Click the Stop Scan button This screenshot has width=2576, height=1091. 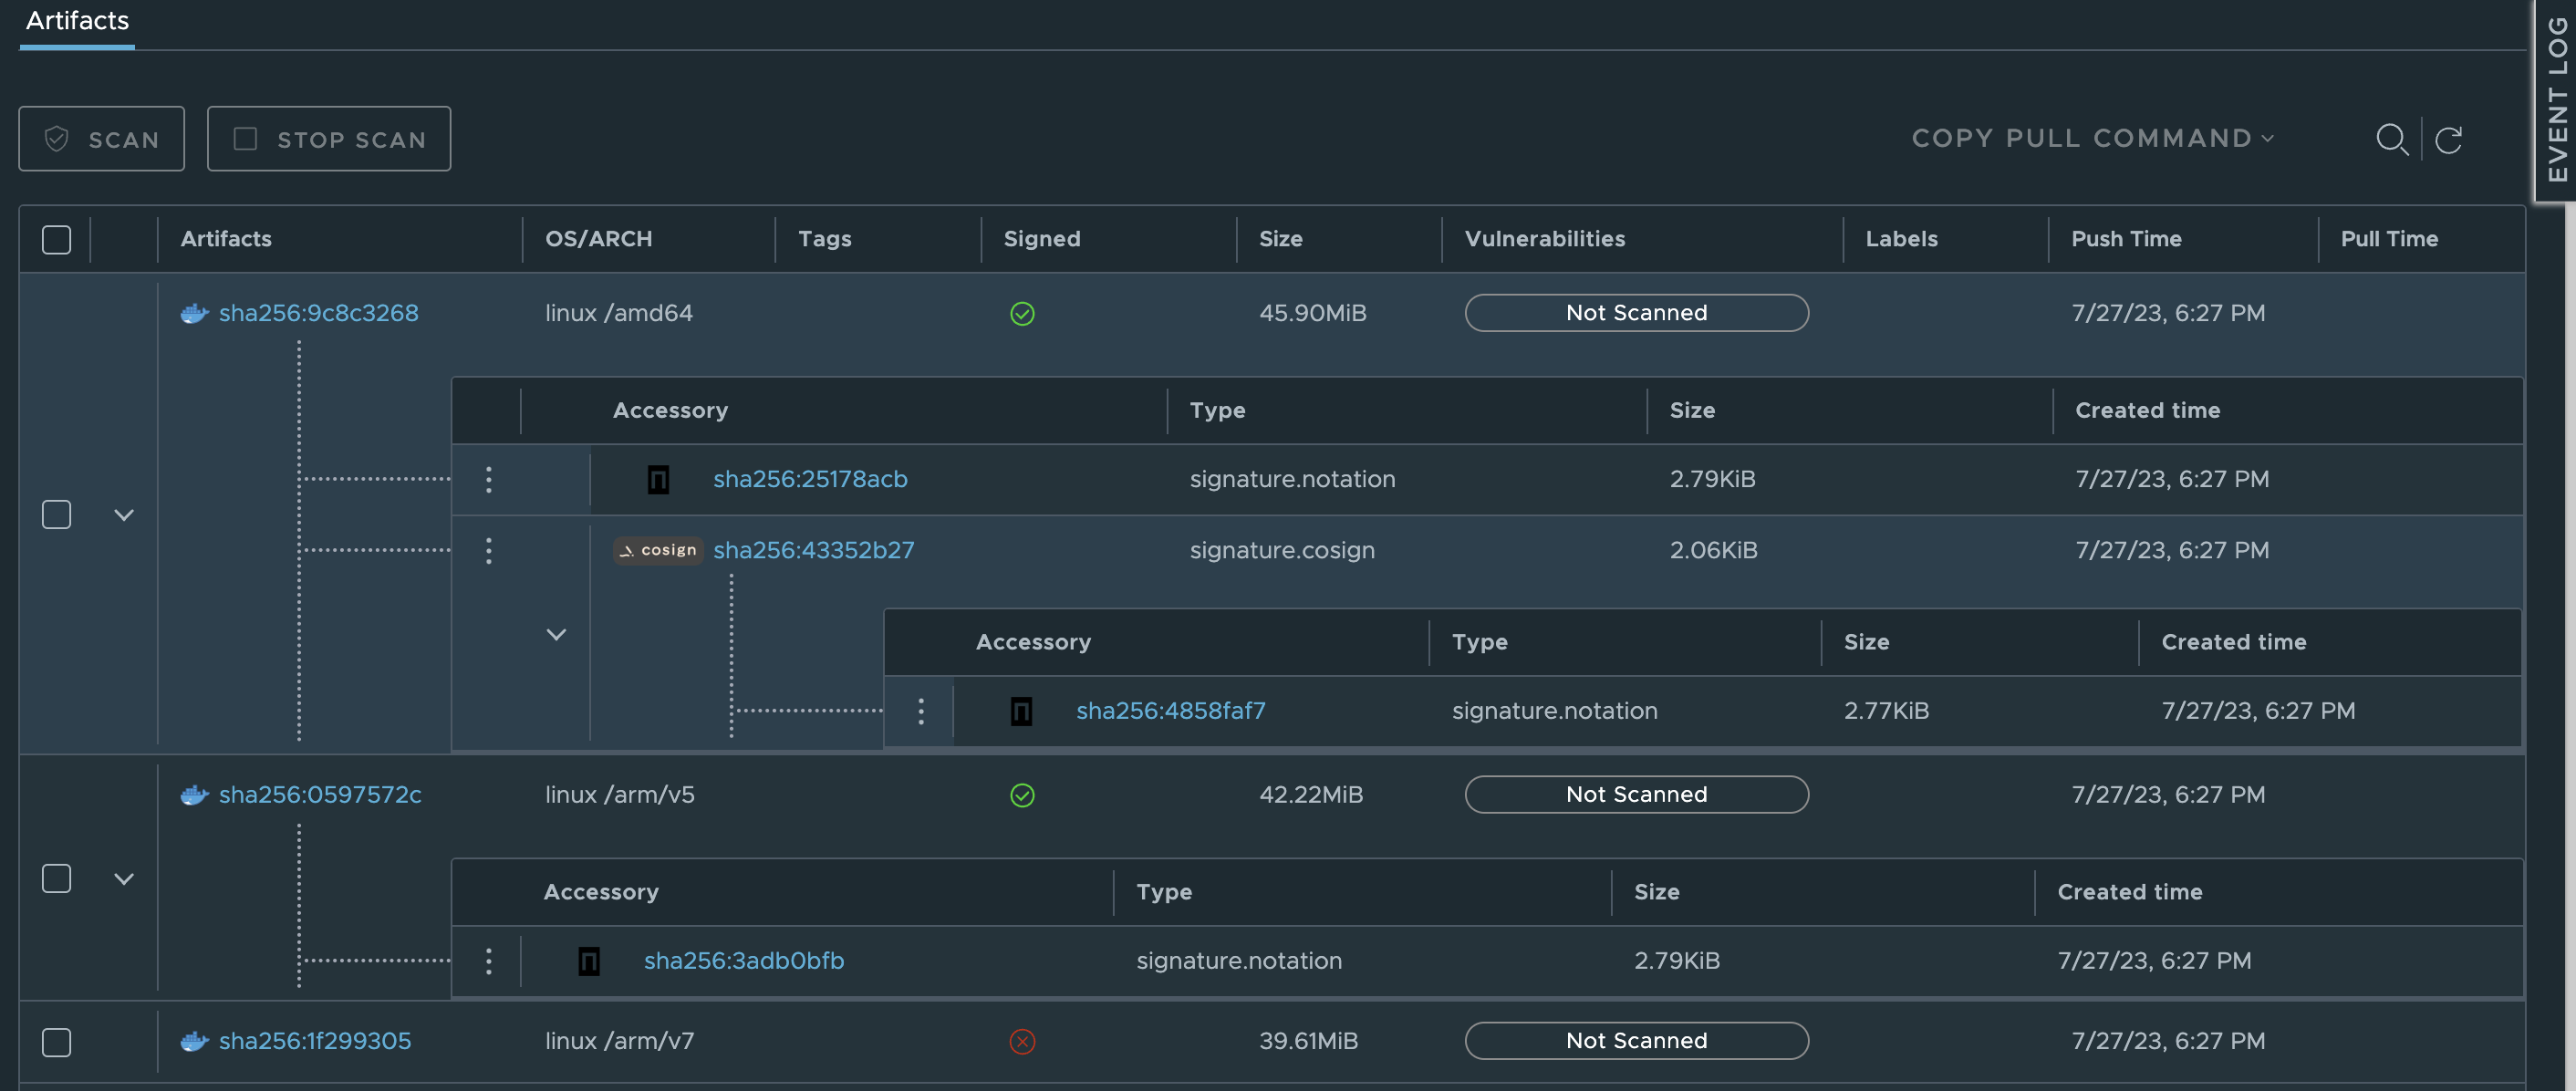click(329, 138)
